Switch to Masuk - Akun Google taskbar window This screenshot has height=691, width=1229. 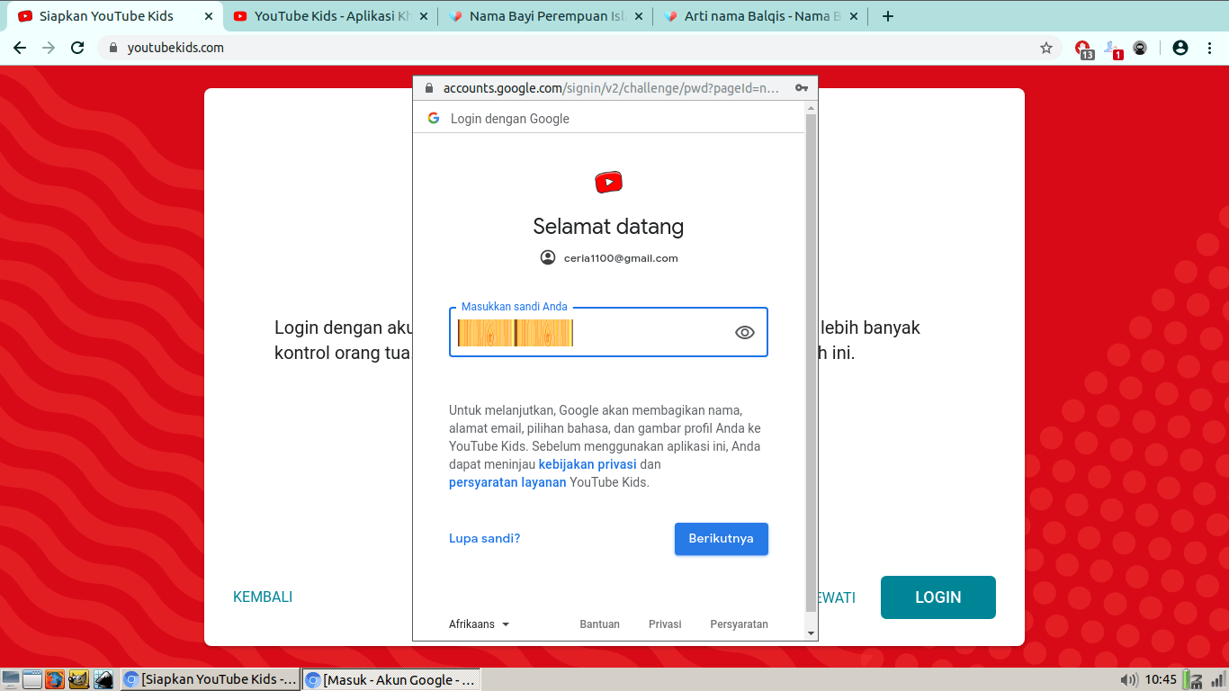pyautogui.click(x=391, y=679)
